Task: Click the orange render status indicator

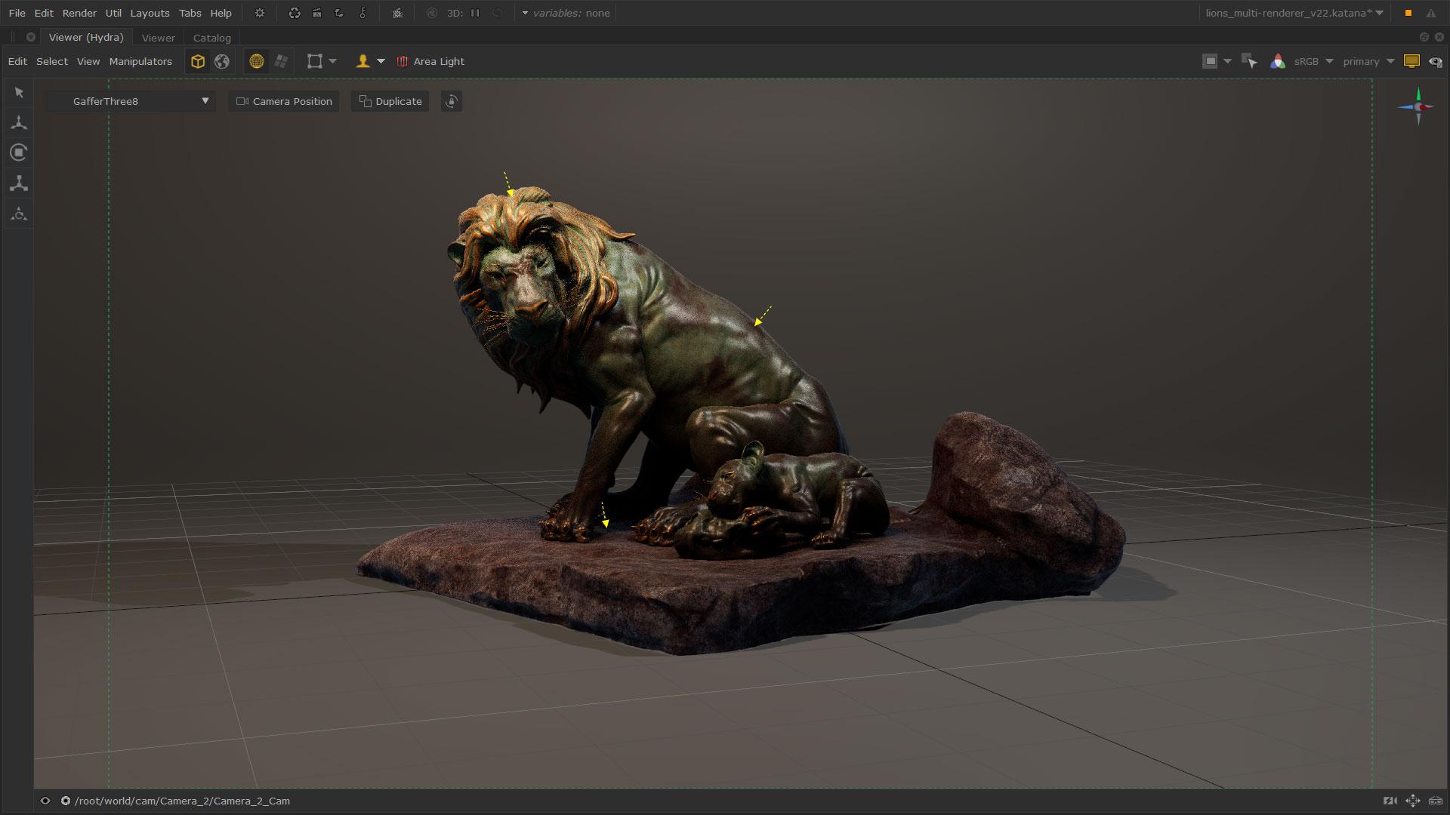Action: point(1408,13)
